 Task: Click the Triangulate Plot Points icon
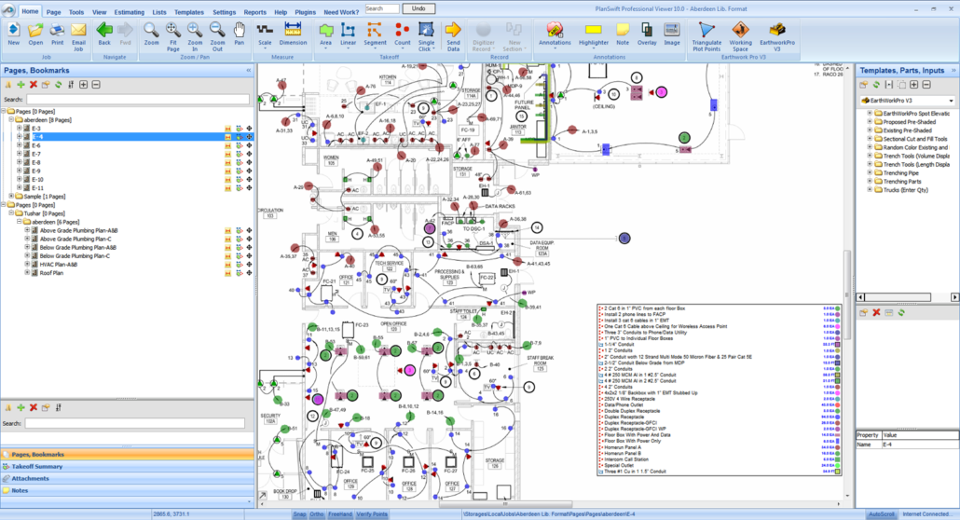pos(706,34)
